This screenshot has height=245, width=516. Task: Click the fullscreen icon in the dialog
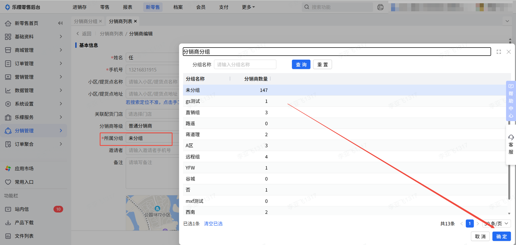[x=499, y=52]
